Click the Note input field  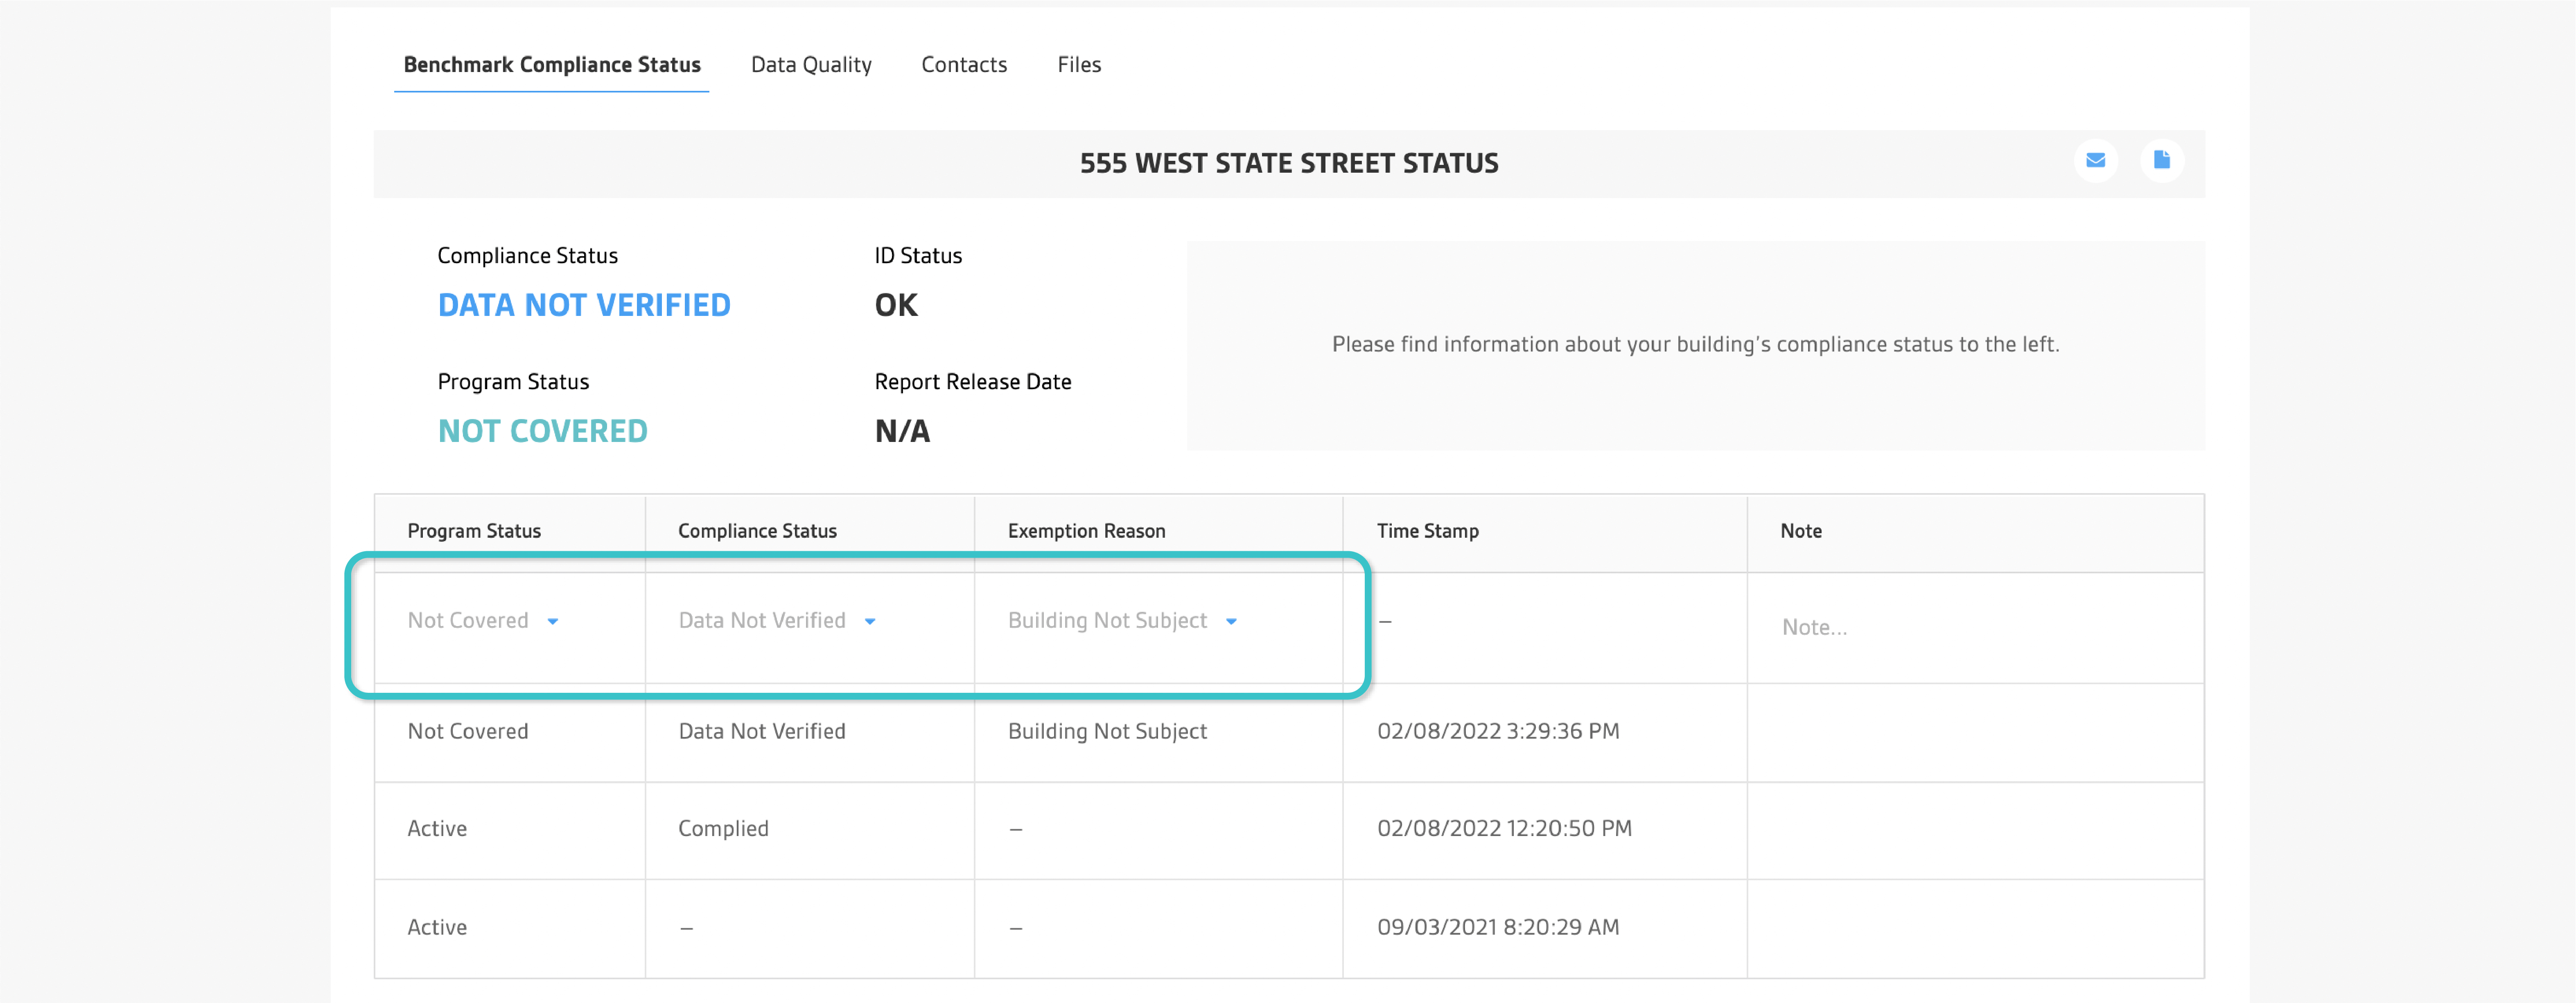point(1975,628)
